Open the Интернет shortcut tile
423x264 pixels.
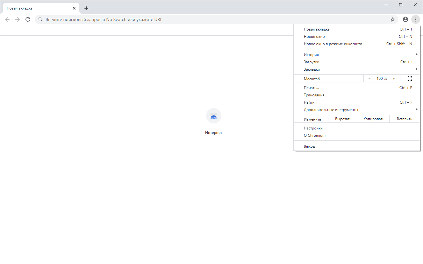pyautogui.click(x=214, y=122)
